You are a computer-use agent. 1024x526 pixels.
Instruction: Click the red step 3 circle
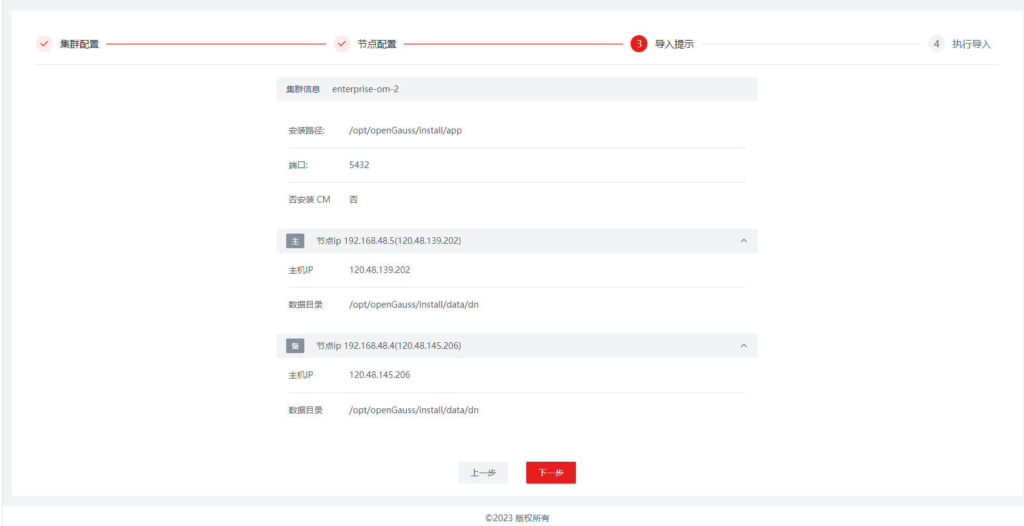[638, 44]
